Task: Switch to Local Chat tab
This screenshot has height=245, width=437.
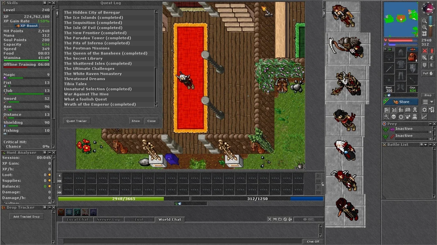Action: (x=78, y=219)
